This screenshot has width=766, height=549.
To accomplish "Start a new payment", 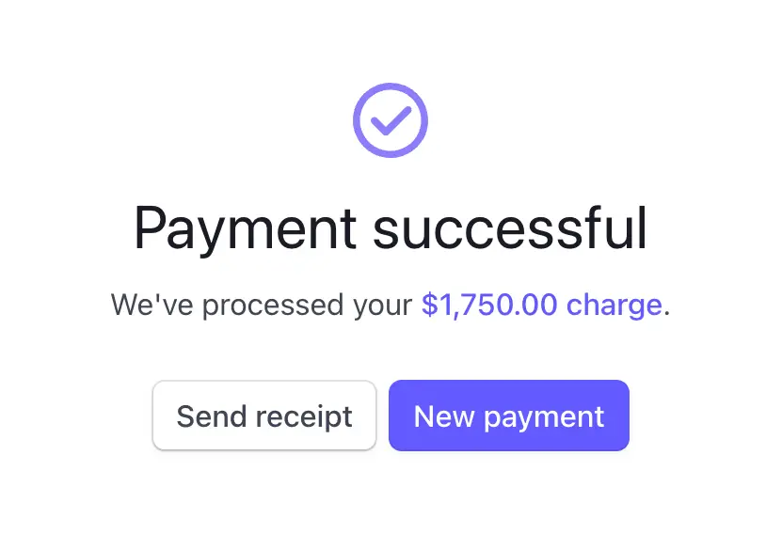I will click(x=508, y=416).
